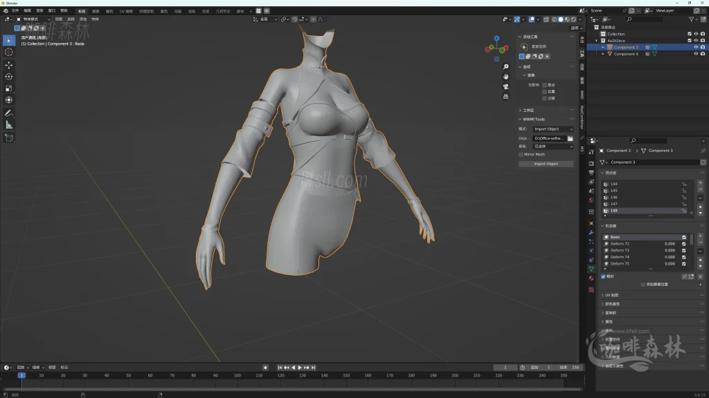The height and width of the screenshot is (398, 709).
Task: Switch to the UV Editing workspace tab
Action: (126, 11)
